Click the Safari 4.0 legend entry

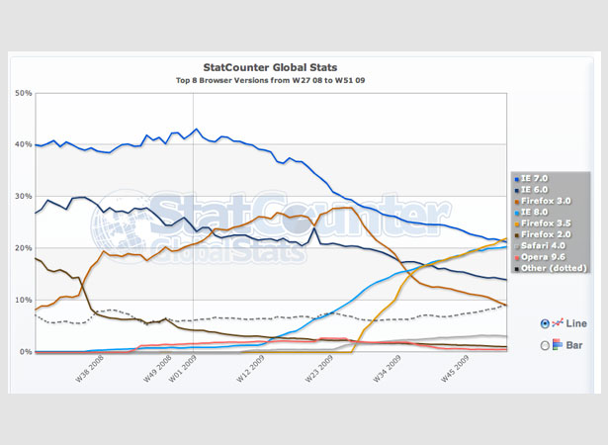click(540, 246)
